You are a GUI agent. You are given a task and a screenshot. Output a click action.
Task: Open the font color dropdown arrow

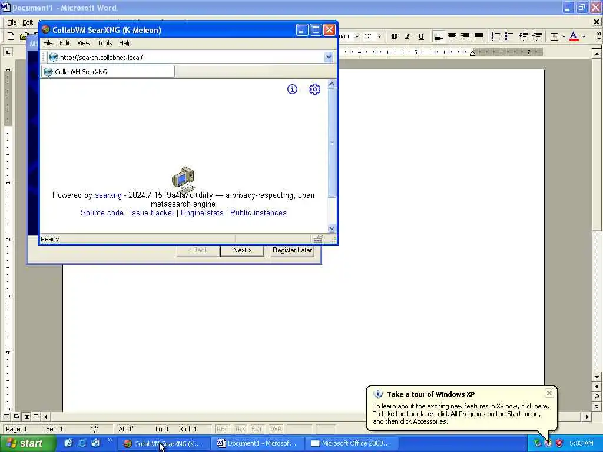click(x=584, y=36)
